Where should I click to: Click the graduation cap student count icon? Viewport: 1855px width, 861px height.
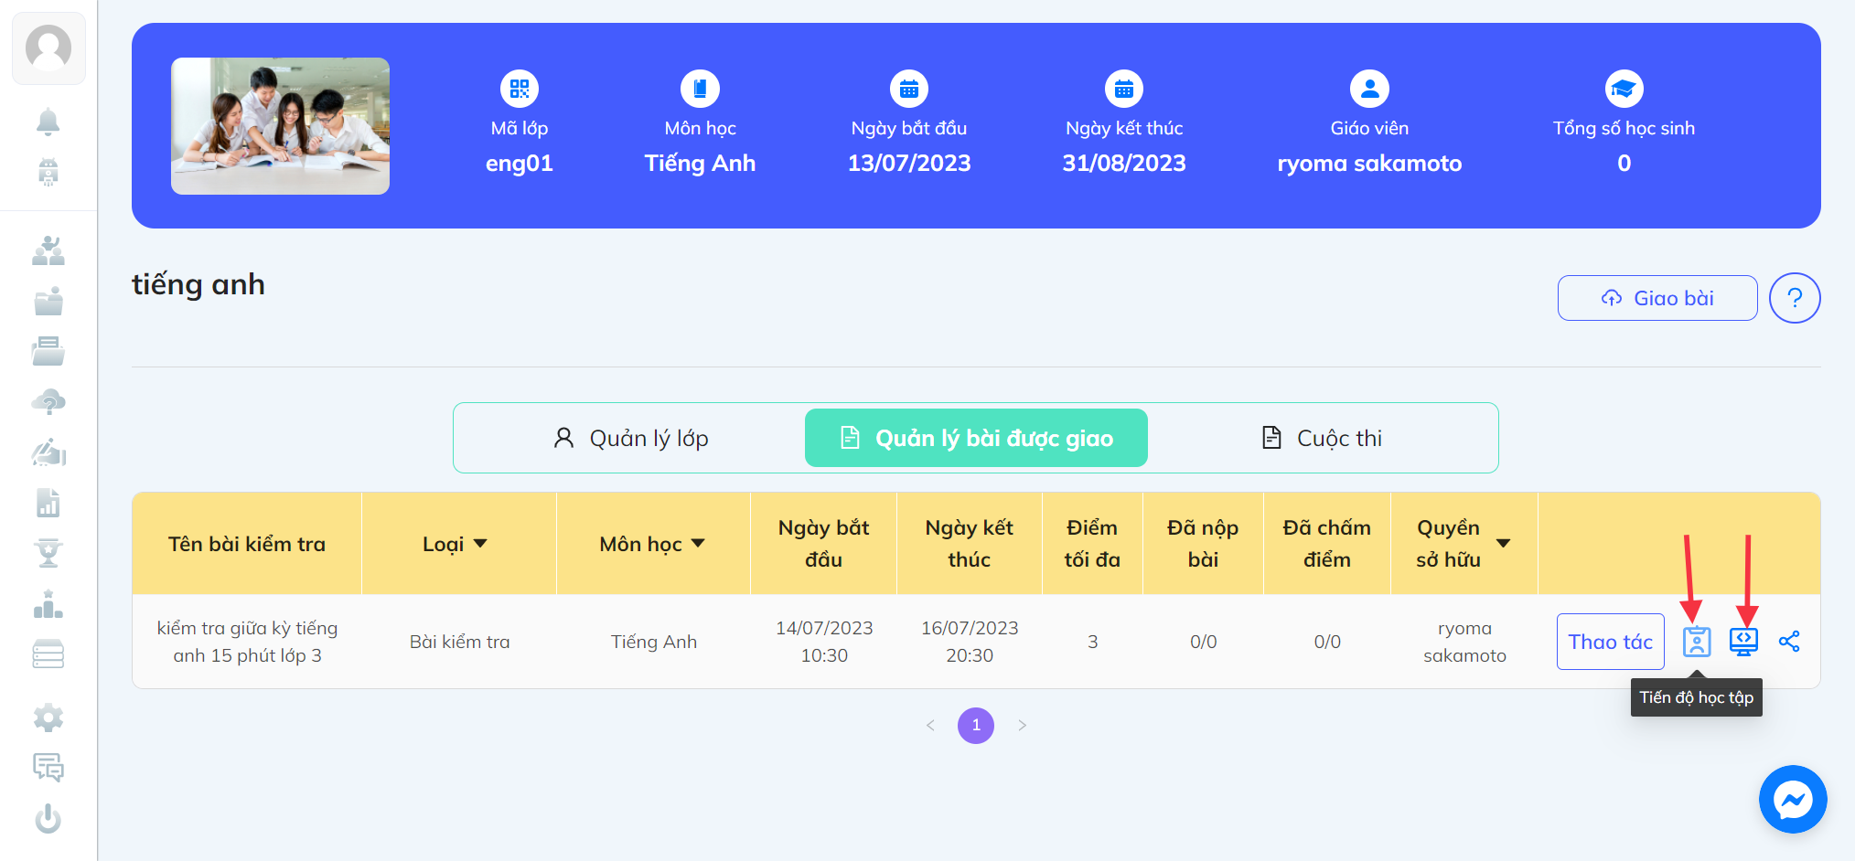pos(1624,89)
